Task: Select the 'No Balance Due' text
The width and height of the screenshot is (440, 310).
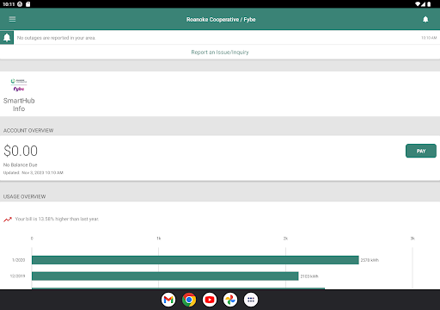Action: 21,165
